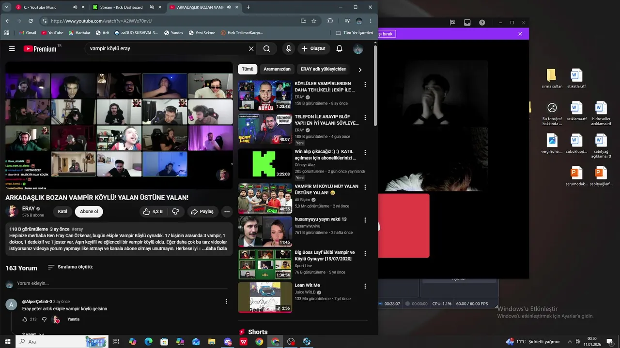Click the YouTube Premium logo
The height and width of the screenshot is (348, 620).
[40, 49]
